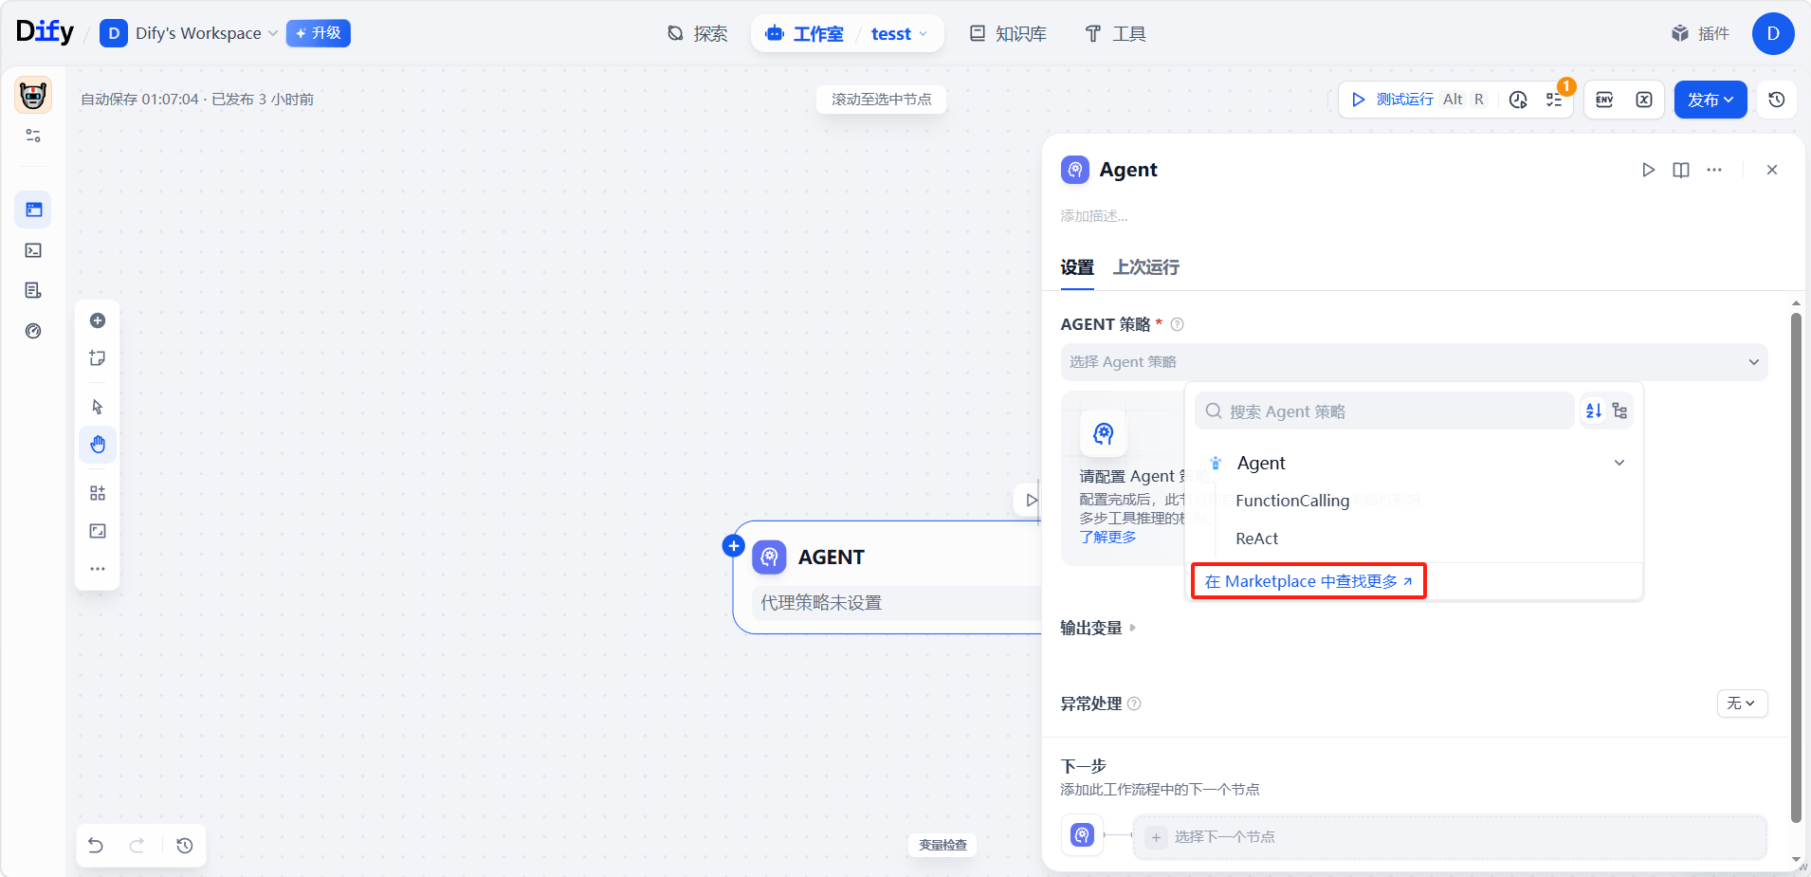Switch to hand pan mode

[x=98, y=445]
